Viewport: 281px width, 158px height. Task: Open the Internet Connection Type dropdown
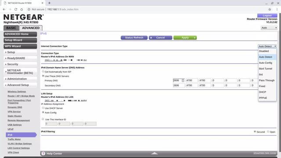267,46
